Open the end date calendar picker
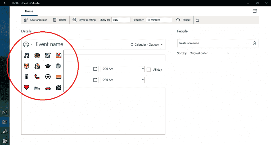 click(95, 80)
